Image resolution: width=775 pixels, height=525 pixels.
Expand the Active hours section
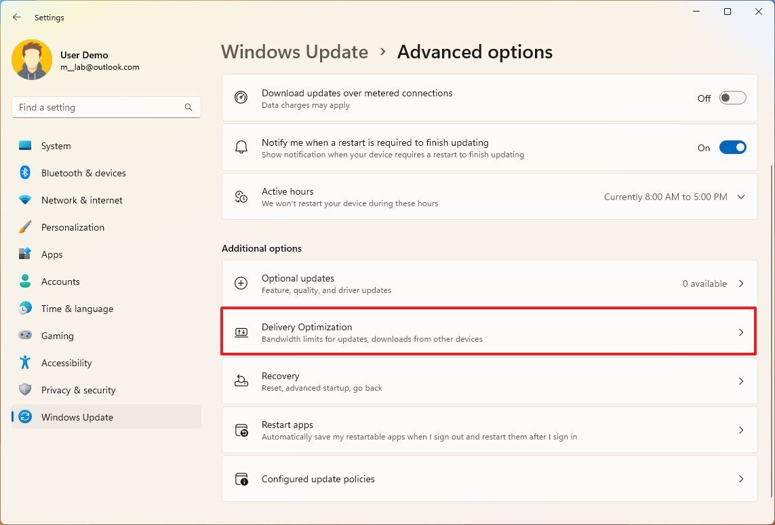click(x=740, y=197)
